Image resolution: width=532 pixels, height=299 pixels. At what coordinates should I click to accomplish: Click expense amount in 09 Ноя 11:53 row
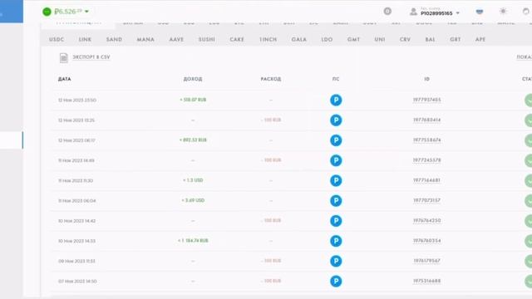(x=271, y=261)
